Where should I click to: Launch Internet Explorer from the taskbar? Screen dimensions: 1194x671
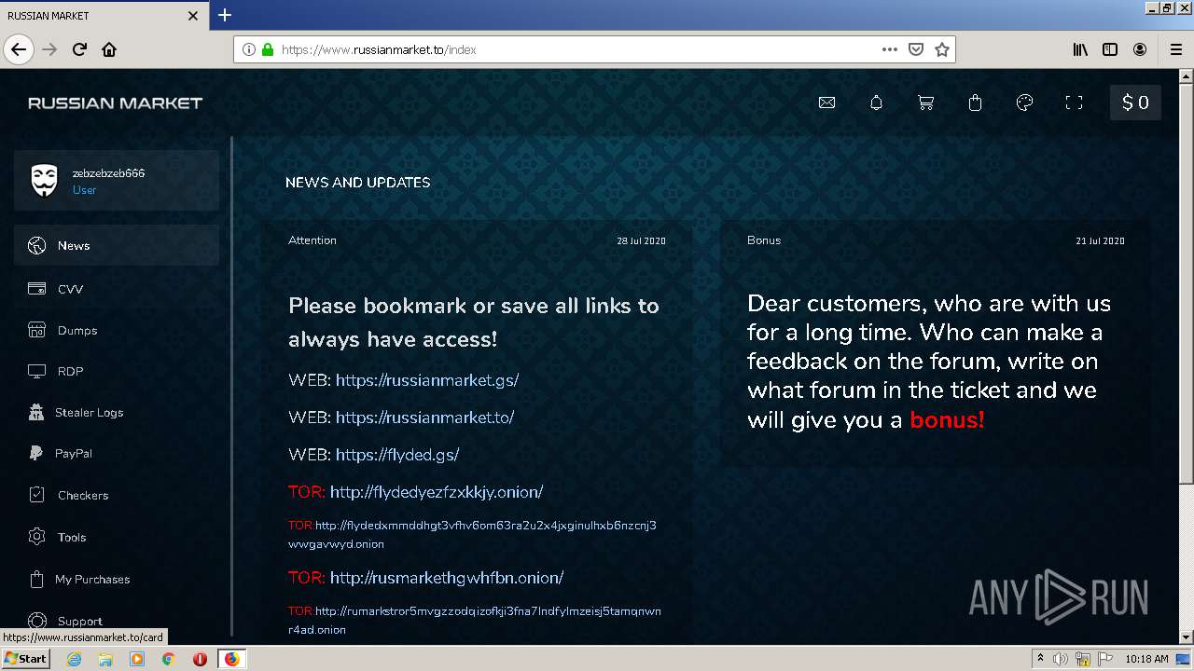click(x=74, y=659)
